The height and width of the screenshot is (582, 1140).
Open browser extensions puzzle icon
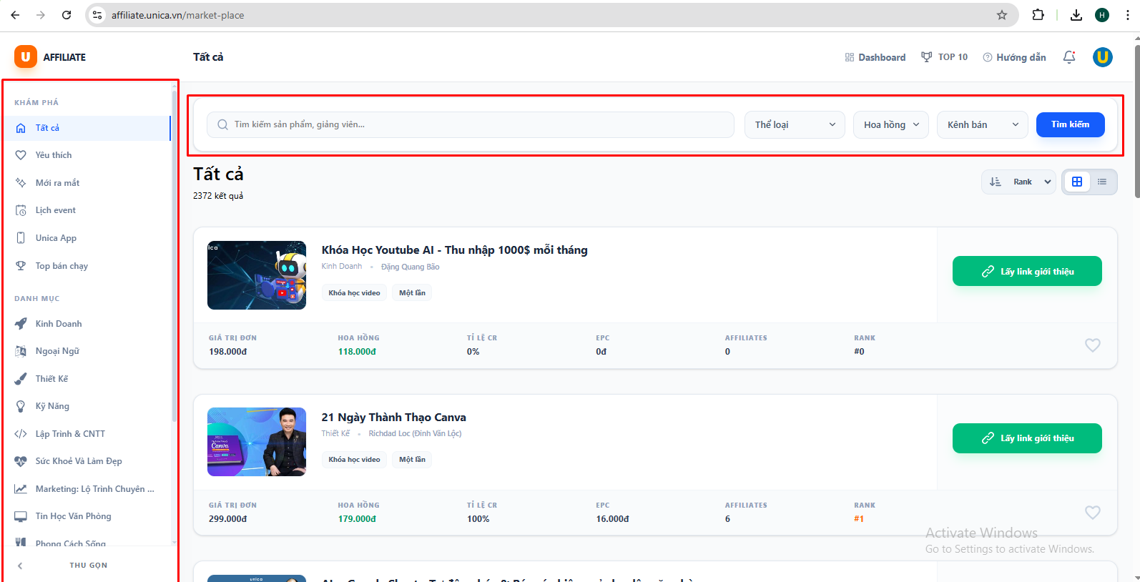coord(1038,15)
